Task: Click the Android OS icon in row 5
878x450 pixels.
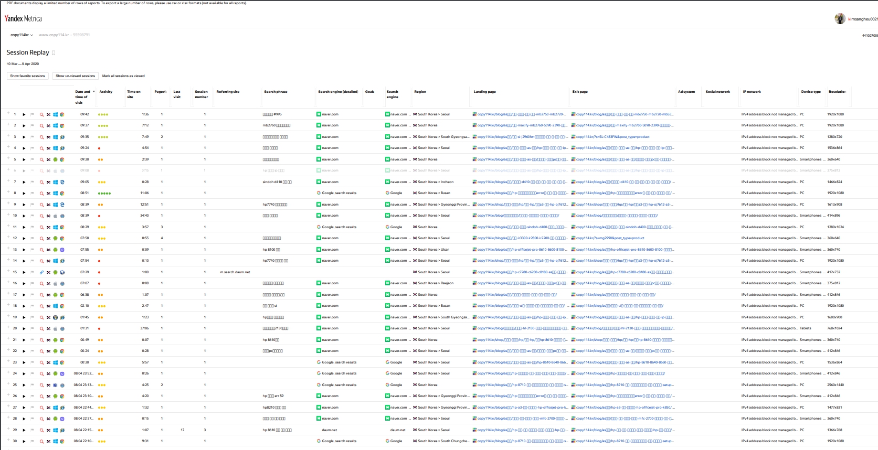Action: 55,159
